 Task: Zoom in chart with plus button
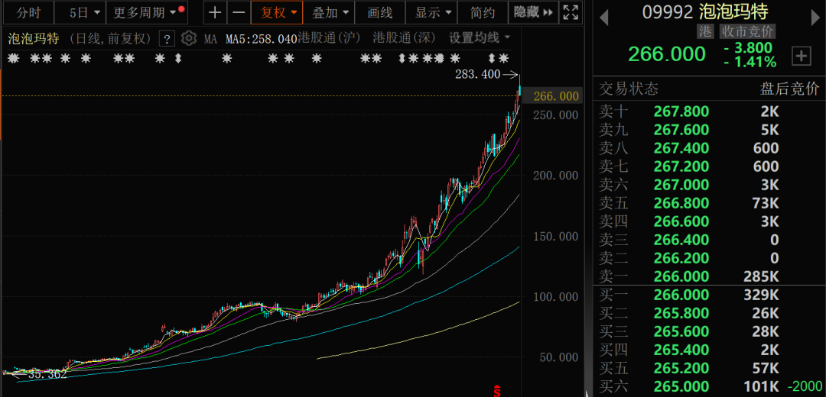(216, 12)
